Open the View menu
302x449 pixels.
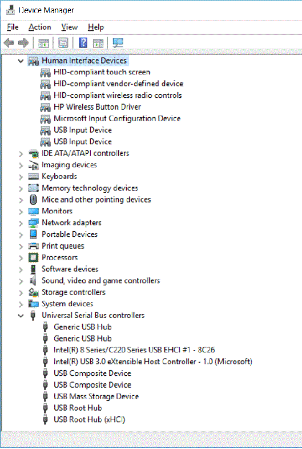(x=70, y=27)
